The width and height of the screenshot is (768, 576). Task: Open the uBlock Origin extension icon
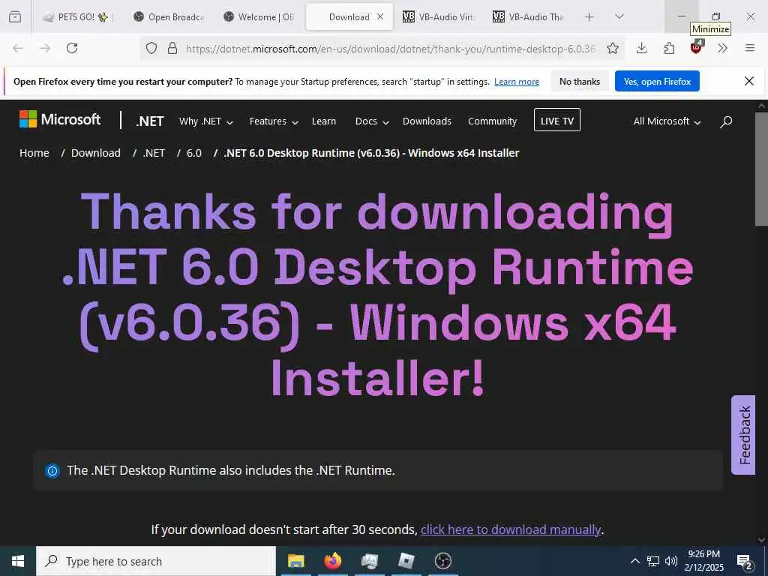click(x=697, y=47)
